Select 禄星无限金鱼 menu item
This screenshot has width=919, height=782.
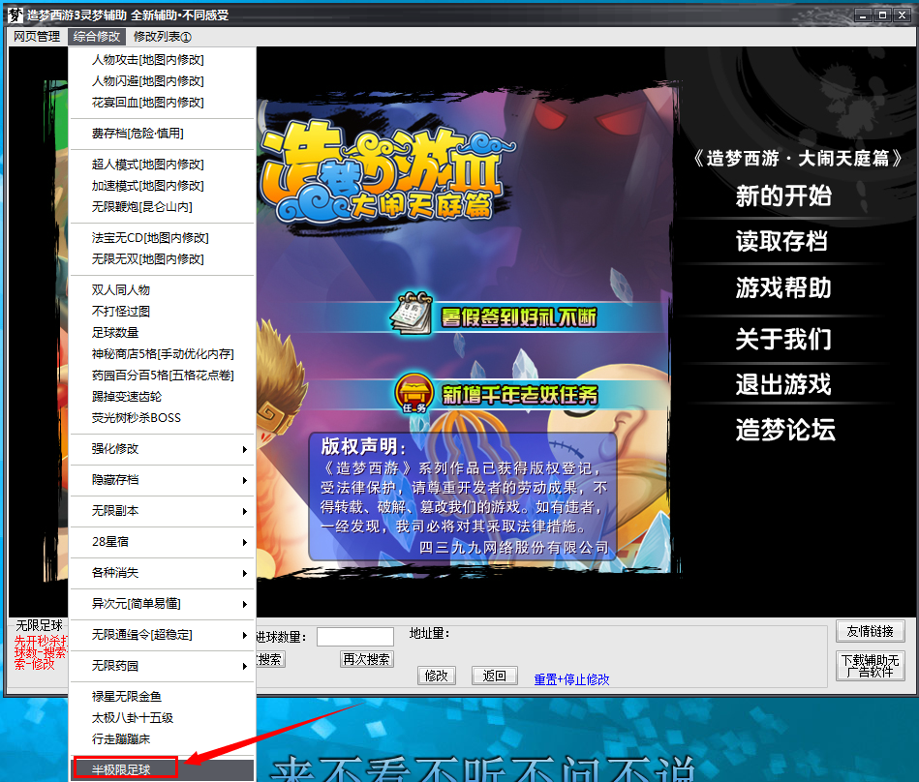[163, 697]
